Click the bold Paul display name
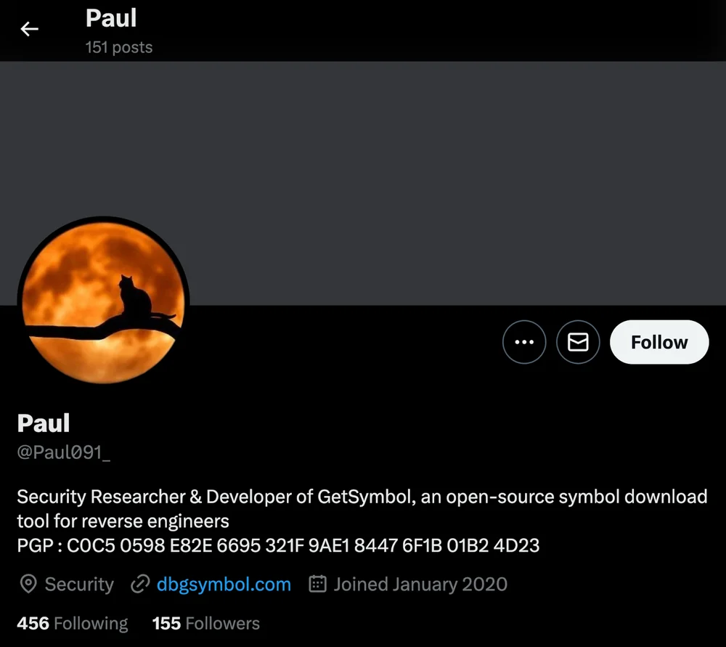The width and height of the screenshot is (726, 647). [x=44, y=423]
